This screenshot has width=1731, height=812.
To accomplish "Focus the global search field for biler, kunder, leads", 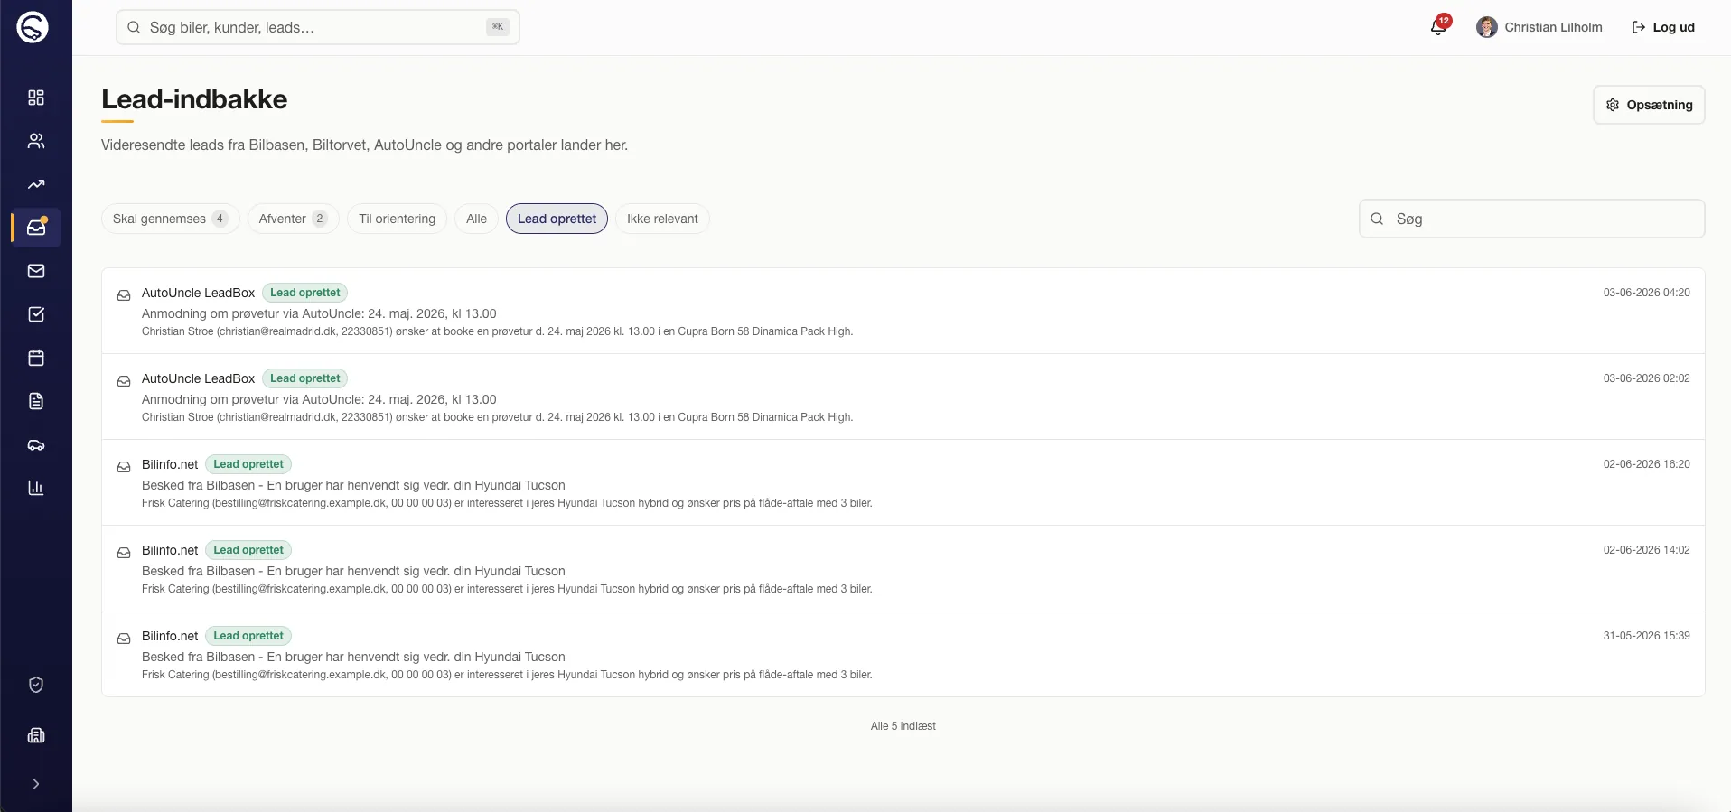I will 317,27.
